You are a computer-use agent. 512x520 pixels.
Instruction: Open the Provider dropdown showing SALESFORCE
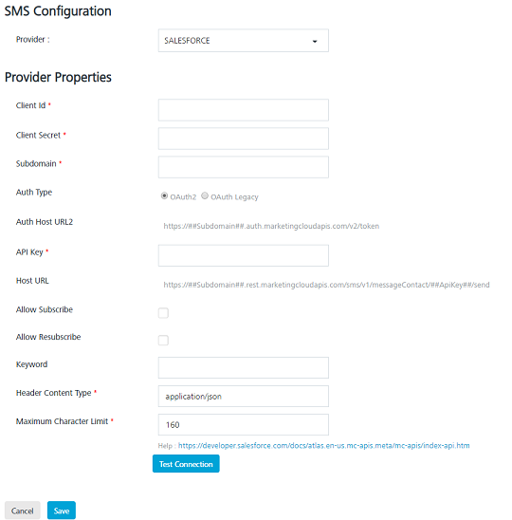tap(244, 41)
